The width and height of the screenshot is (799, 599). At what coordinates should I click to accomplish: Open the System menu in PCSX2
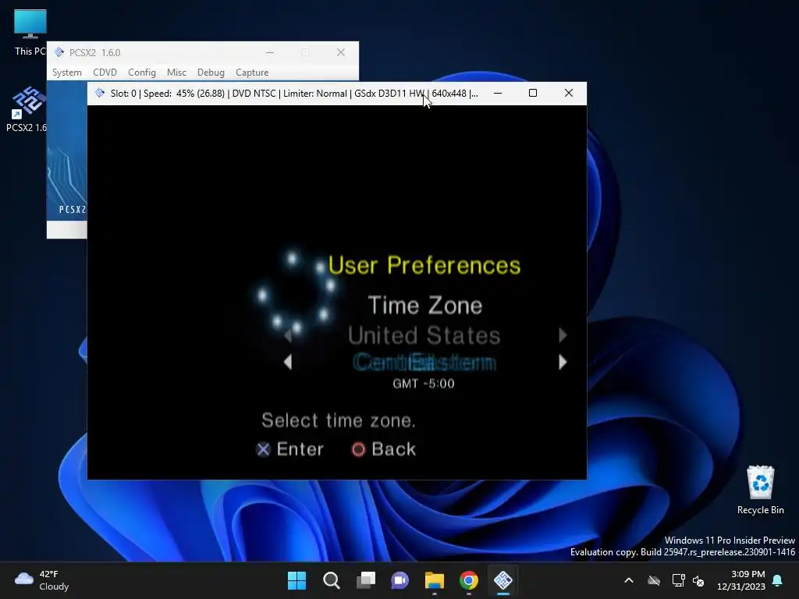[67, 73]
